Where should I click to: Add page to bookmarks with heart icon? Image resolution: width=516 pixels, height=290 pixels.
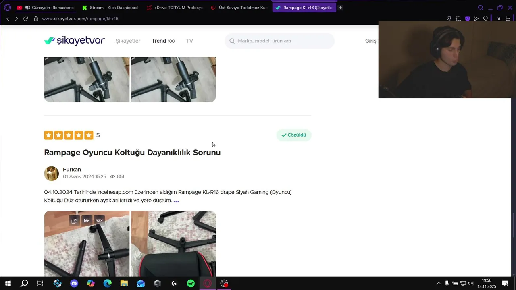486,19
